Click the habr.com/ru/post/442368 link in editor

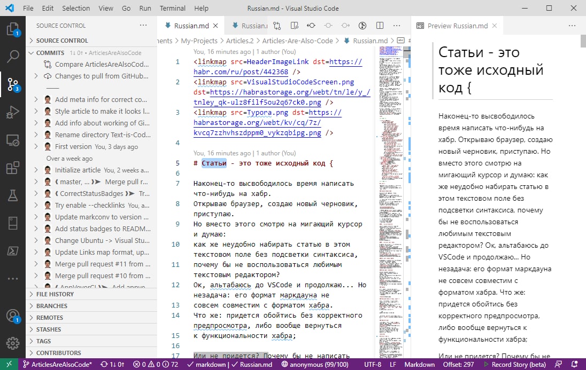click(x=241, y=72)
